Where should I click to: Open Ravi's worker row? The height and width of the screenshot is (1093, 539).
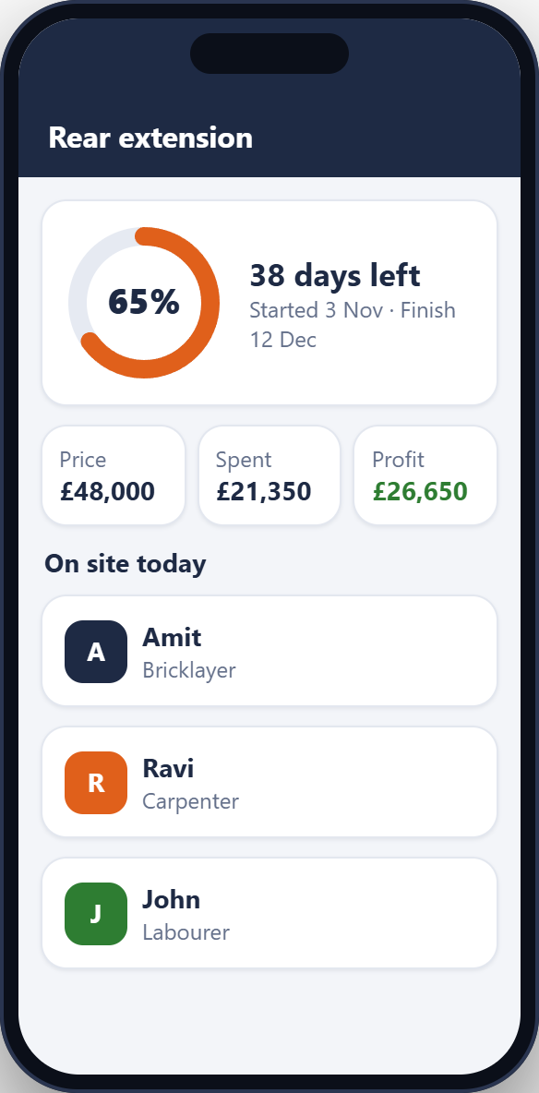point(269,782)
